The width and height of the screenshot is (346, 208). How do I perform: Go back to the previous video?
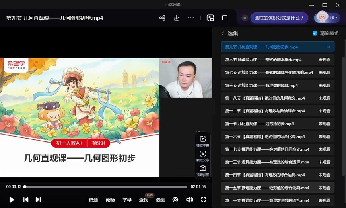(25, 200)
